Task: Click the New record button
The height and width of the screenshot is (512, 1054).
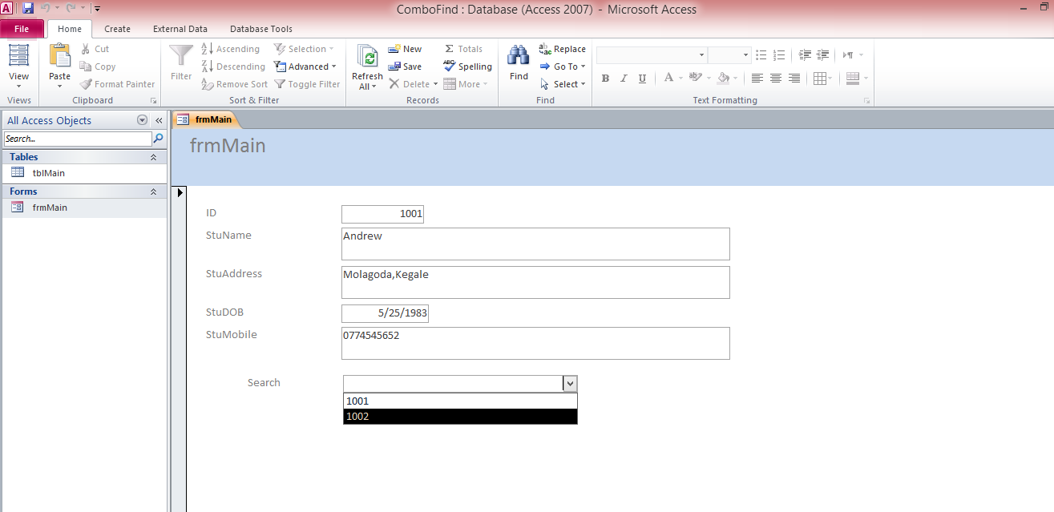Action: click(405, 49)
